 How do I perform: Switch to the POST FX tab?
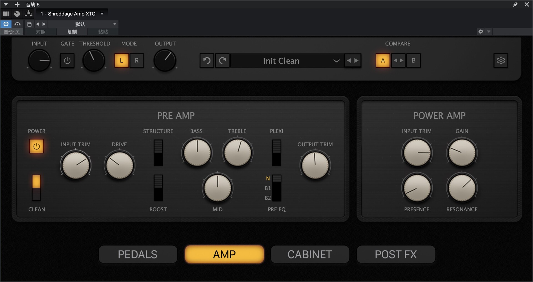pos(396,254)
